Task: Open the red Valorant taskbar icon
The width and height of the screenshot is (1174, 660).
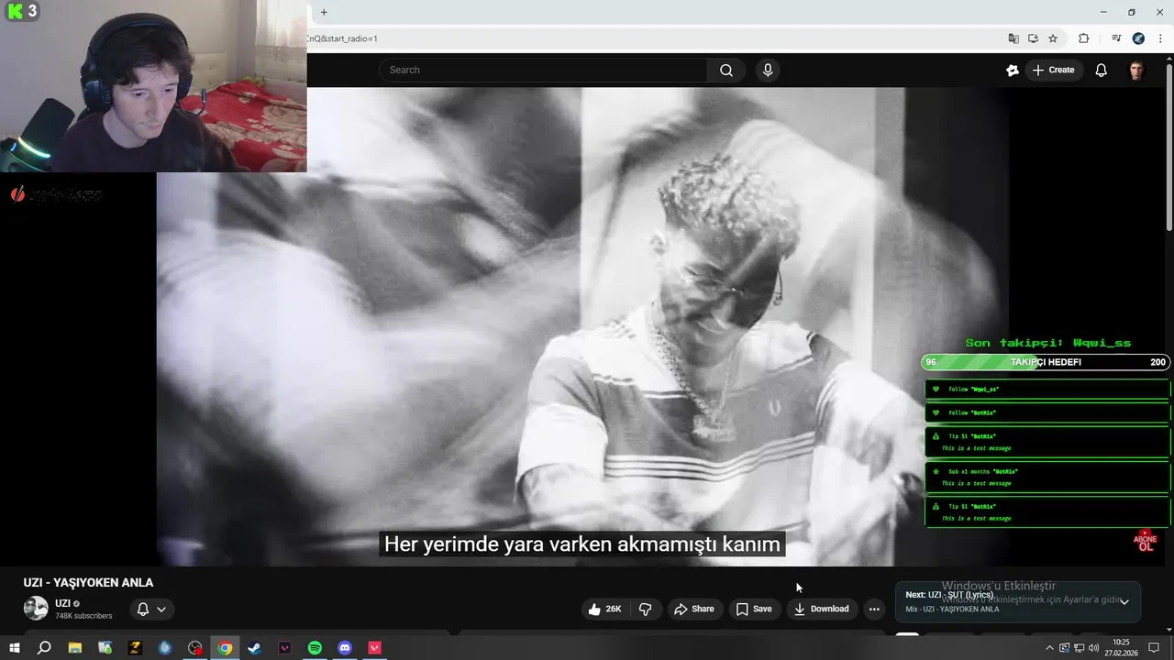Action: tap(374, 648)
